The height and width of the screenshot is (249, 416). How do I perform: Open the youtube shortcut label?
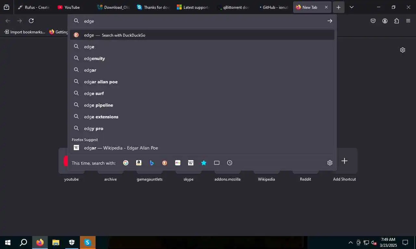coord(71,179)
